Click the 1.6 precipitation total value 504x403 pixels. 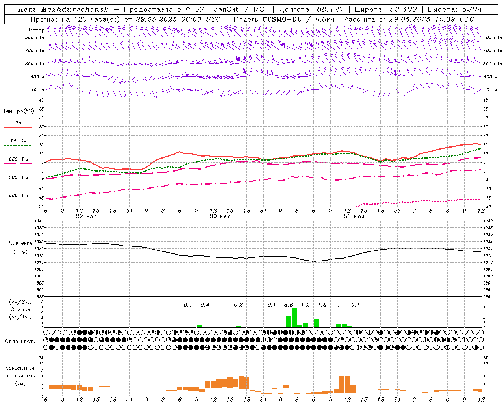pos(322,305)
